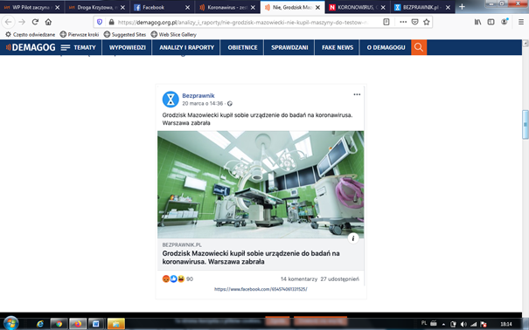Screen dimensions: 529x330
Task: Open the facebook.com post link below the embed
Action: pyautogui.click(x=261, y=289)
